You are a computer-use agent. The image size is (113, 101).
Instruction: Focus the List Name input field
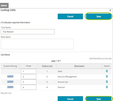tap(28, 32)
